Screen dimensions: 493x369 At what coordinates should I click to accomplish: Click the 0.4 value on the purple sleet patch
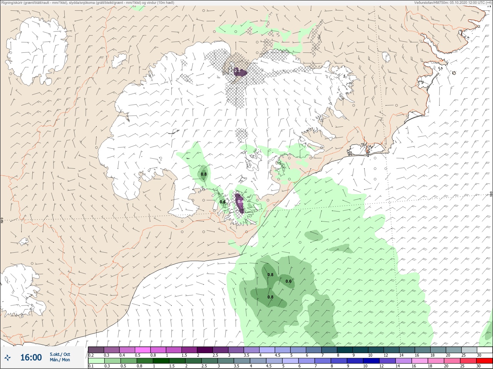click(x=240, y=201)
